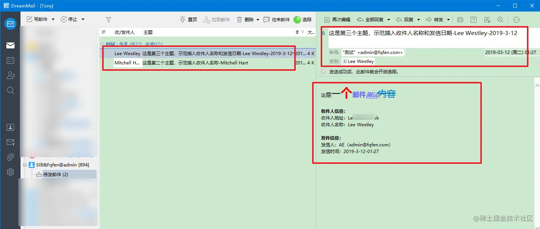The height and width of the screenshot is (229, 540).
Task: Click 发信时间: 2019-3-12-01:27 line in body
Action: [x=350, y=152]
